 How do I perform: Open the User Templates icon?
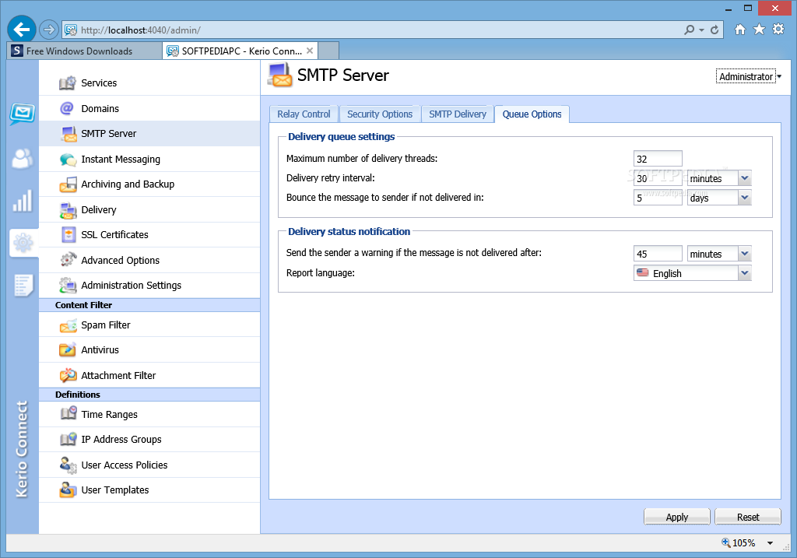(x=68, y=490)
